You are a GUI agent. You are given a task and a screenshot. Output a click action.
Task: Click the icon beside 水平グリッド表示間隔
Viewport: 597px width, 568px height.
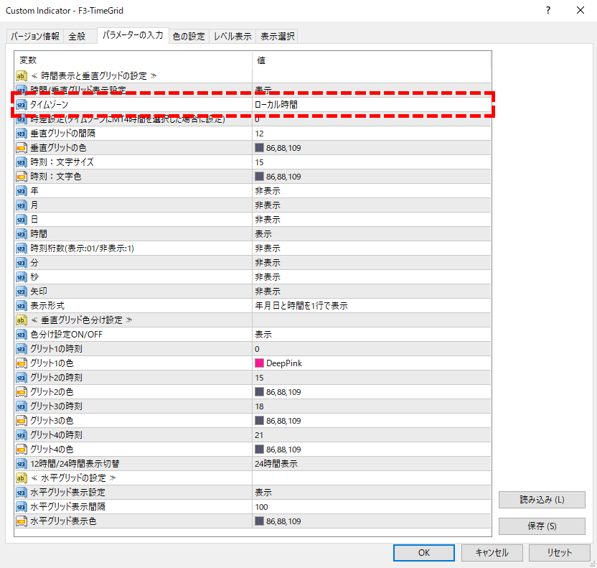pyautogui.click(x=21, y=507)
